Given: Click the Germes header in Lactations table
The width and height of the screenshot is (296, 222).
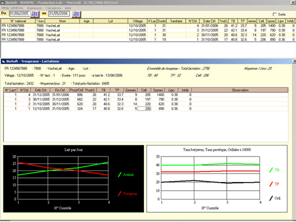Looking at the screenshot, I should (x=131, y=90).
